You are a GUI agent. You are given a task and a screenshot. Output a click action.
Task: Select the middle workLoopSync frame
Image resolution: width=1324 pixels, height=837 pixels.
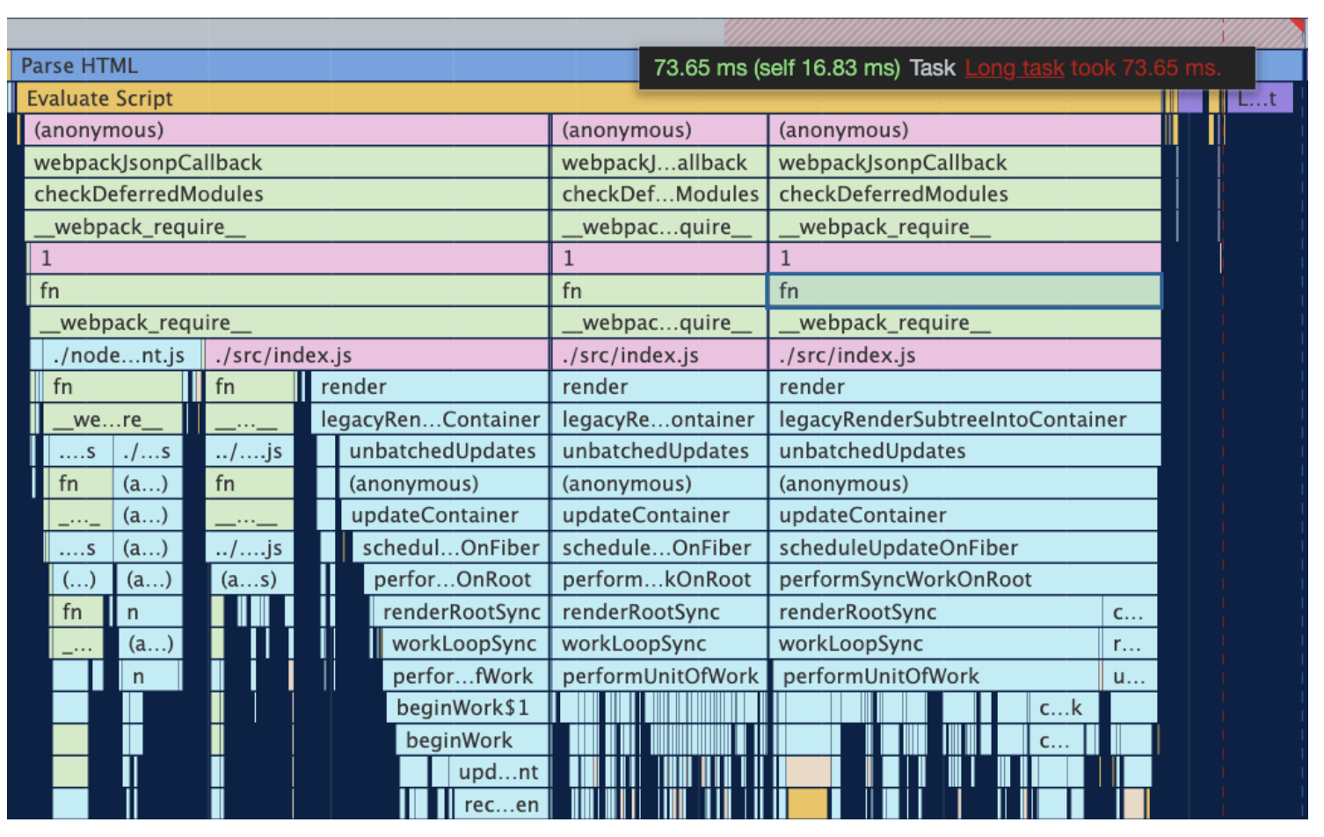(x=659, y=644)
